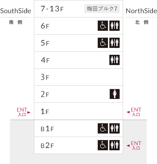Click the 4F restroom icon
The height and width of the screenshot is (164, 157).
click(114, 60)
